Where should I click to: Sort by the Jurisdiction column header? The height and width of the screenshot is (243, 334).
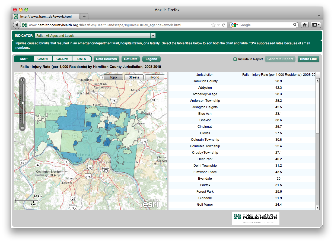point(205,75)
